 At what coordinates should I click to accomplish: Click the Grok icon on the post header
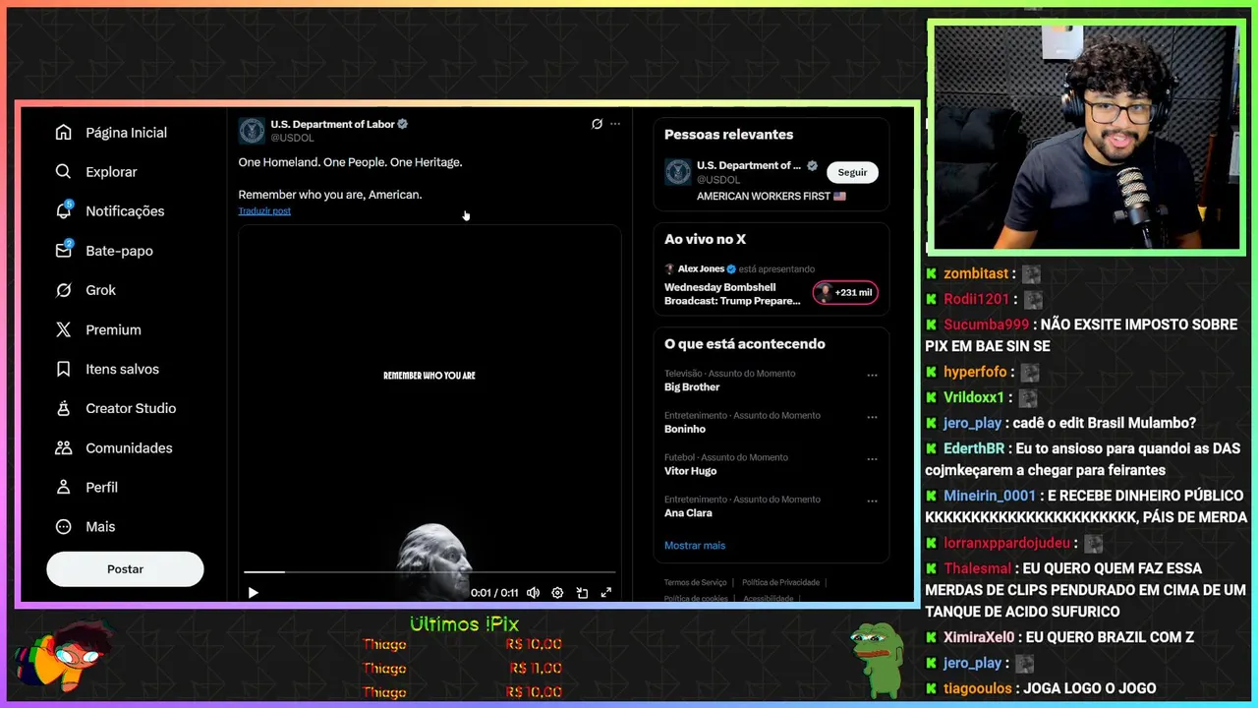pyautogui.click(x=597, y=124)
